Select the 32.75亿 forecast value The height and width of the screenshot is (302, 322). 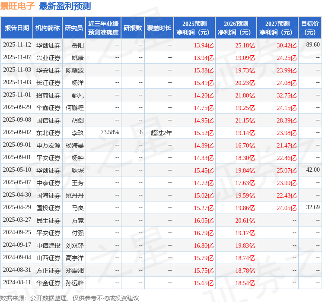click(x=287, y=95)
